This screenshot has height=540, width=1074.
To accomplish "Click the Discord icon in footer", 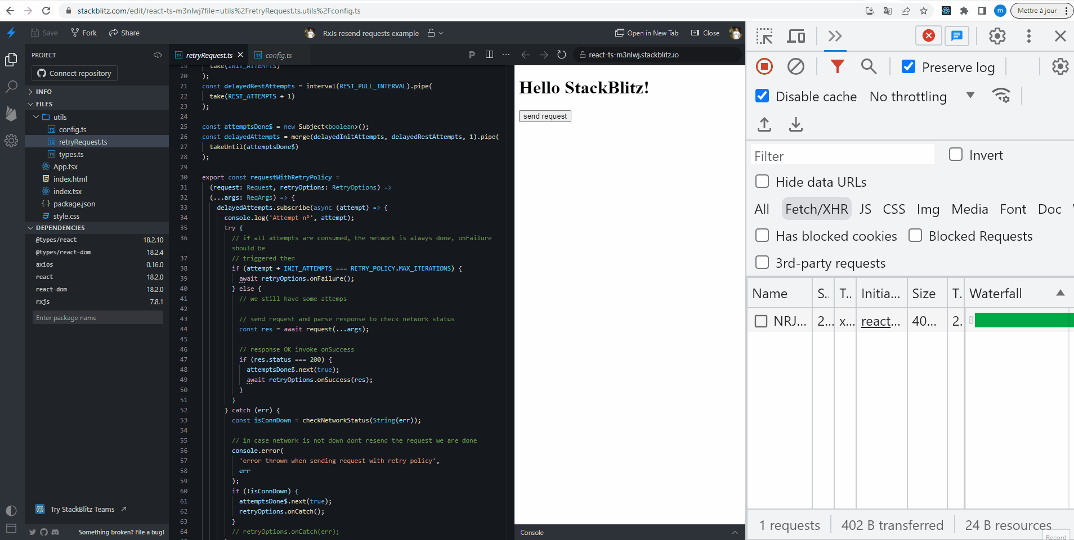I will pyautogui.click(x=55, y=532).
